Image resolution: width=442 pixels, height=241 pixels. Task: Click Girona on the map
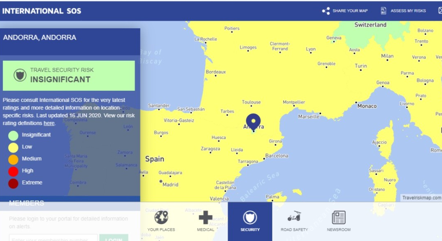tap(276, 141)
